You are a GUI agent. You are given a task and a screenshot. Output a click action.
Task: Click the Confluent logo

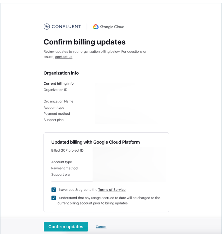62,26
